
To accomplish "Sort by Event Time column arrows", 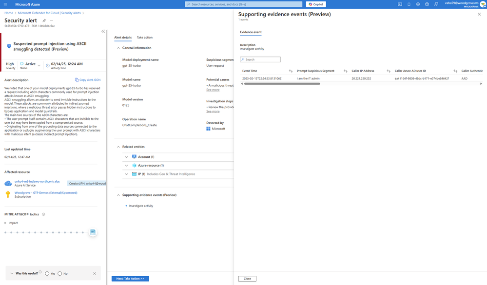I will 291,71.
